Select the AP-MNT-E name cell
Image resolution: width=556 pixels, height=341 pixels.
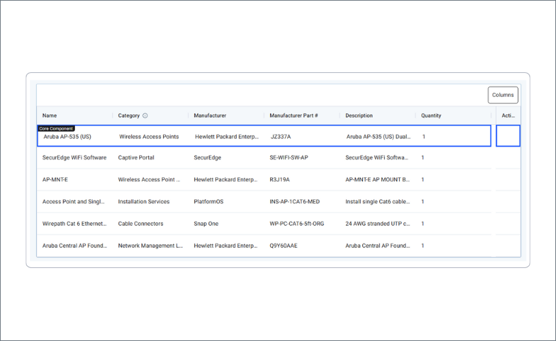(55, 179)
